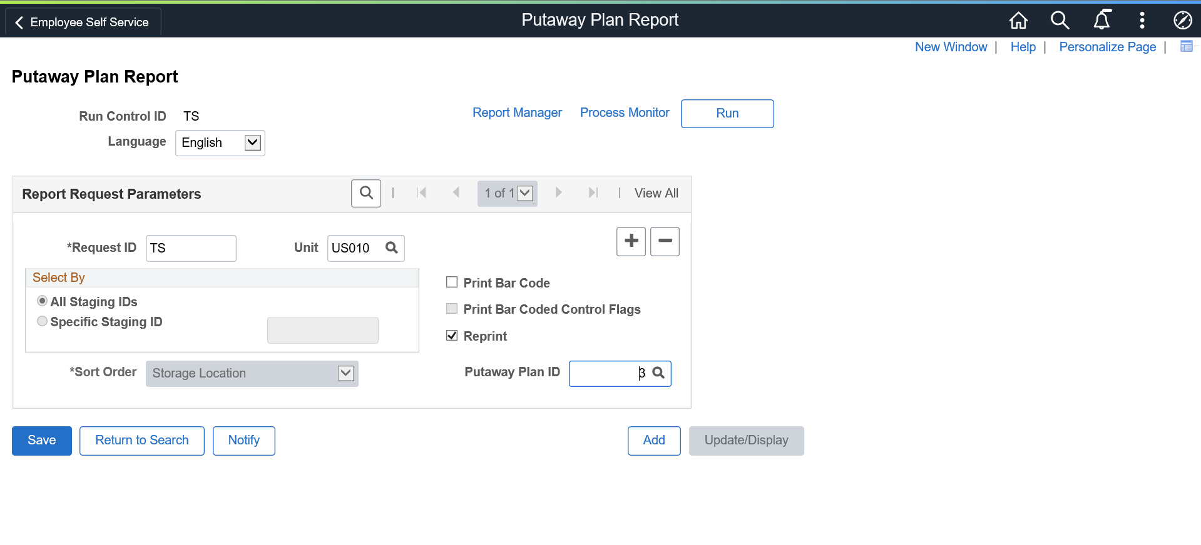Open the notifications bell

pos(1101,21)
